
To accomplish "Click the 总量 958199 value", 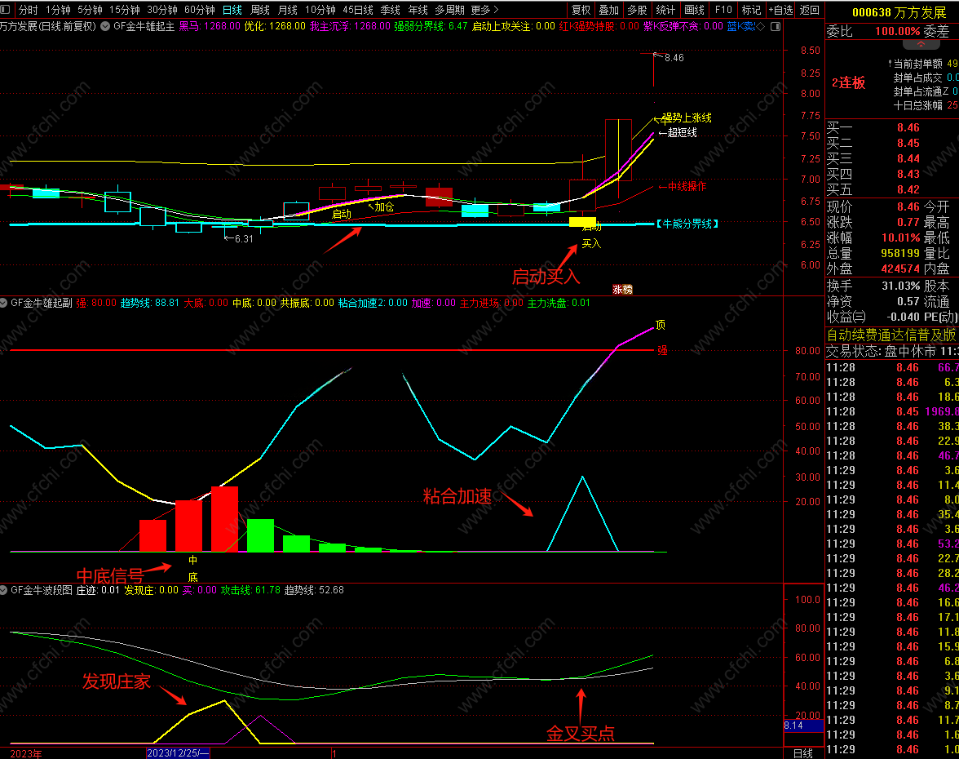I will [900, 253].
